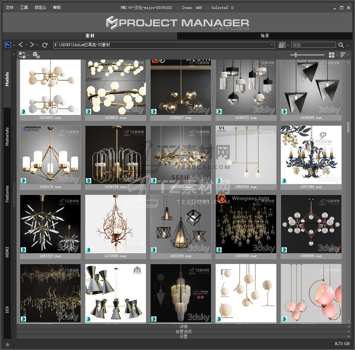Screen dimensions: 355x350
Task: Open the 文件 menu
Action: click(x=10, y=8)
